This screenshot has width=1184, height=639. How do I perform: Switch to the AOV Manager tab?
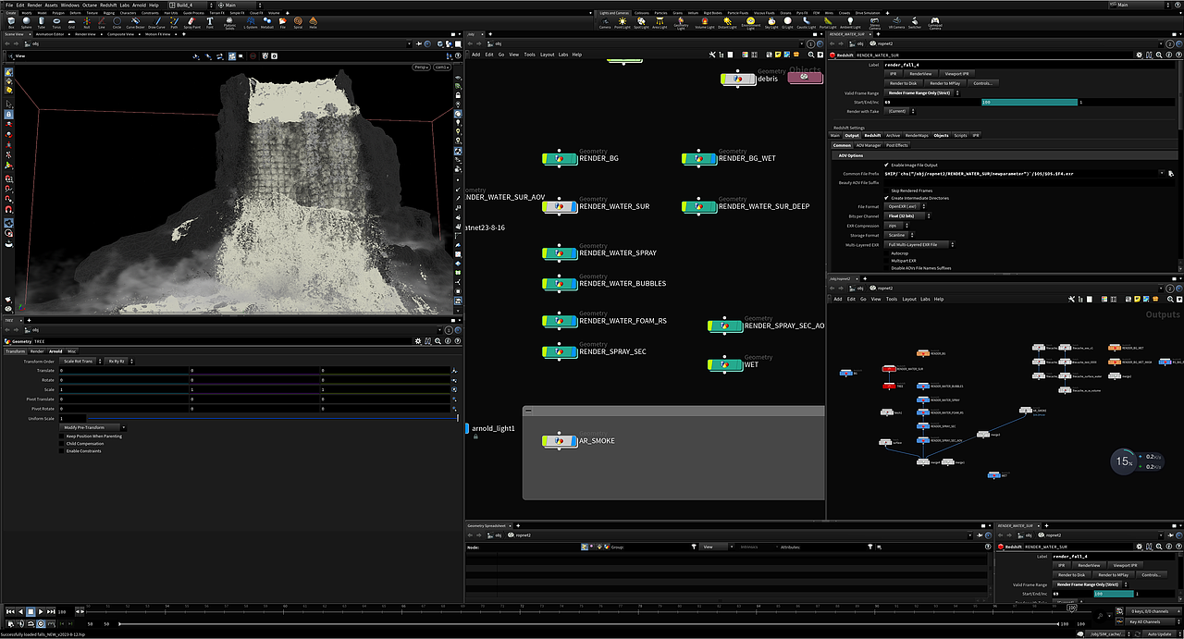point(867,145)
